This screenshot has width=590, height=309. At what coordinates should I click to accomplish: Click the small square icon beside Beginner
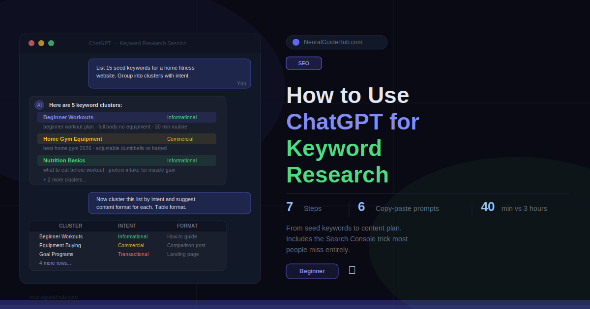click(352, 270)
